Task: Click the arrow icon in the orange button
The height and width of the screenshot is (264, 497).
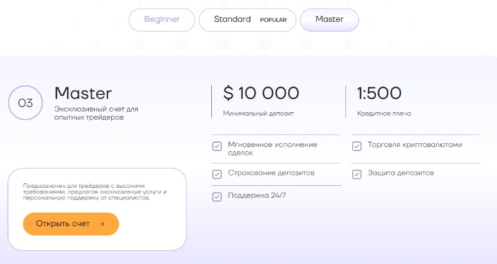Action: (102, 224)
